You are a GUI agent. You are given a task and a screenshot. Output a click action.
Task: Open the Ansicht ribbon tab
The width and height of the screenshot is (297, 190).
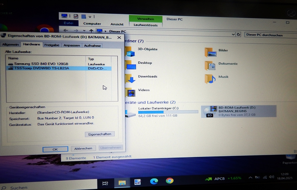(117, 24)
